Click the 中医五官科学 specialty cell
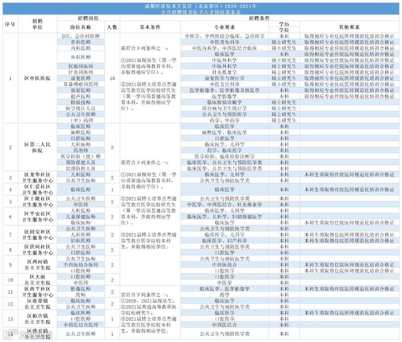Viewport: 402px width, 342px height. pos(224,84)
